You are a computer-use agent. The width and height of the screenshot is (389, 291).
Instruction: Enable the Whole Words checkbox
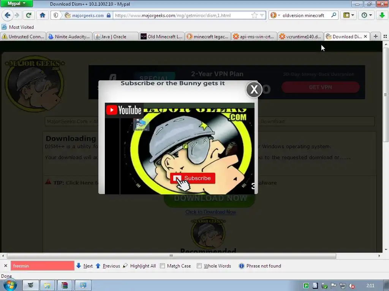pos(199,266)
